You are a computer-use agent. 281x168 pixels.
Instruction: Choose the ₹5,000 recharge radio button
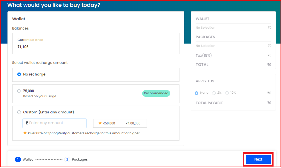tap(19, 91)
